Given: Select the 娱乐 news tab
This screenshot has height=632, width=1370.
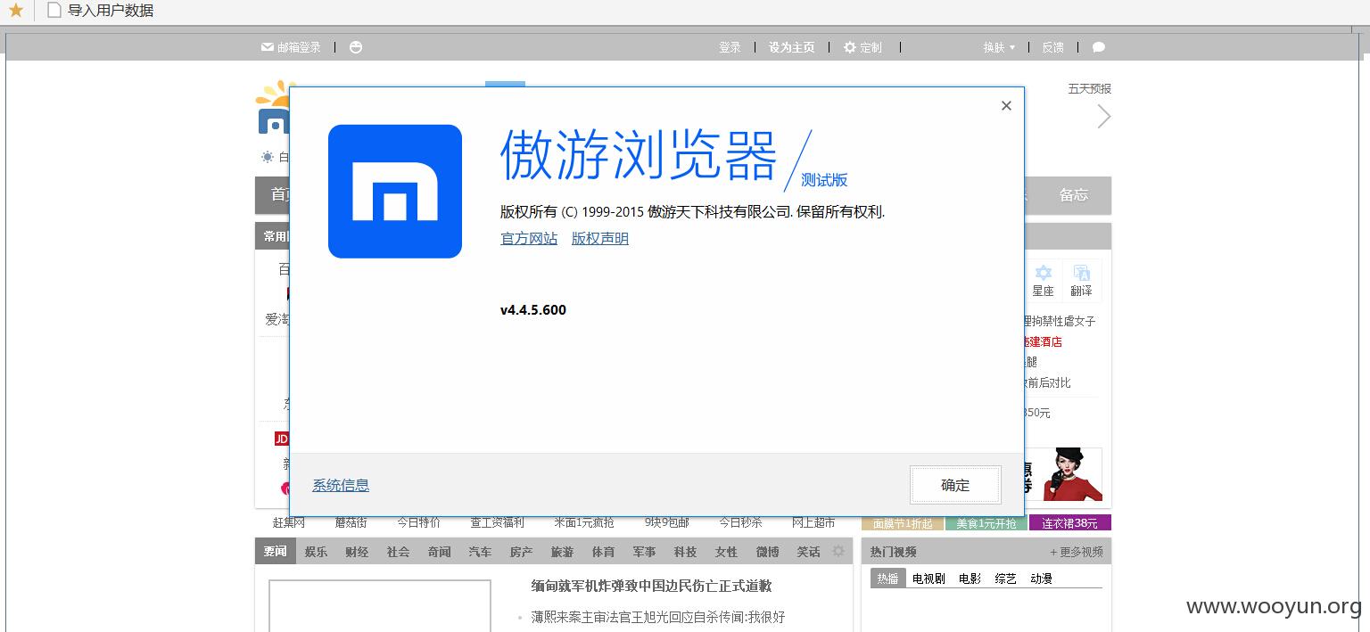Looking at the screenshot, I should (x=316, y=552).
